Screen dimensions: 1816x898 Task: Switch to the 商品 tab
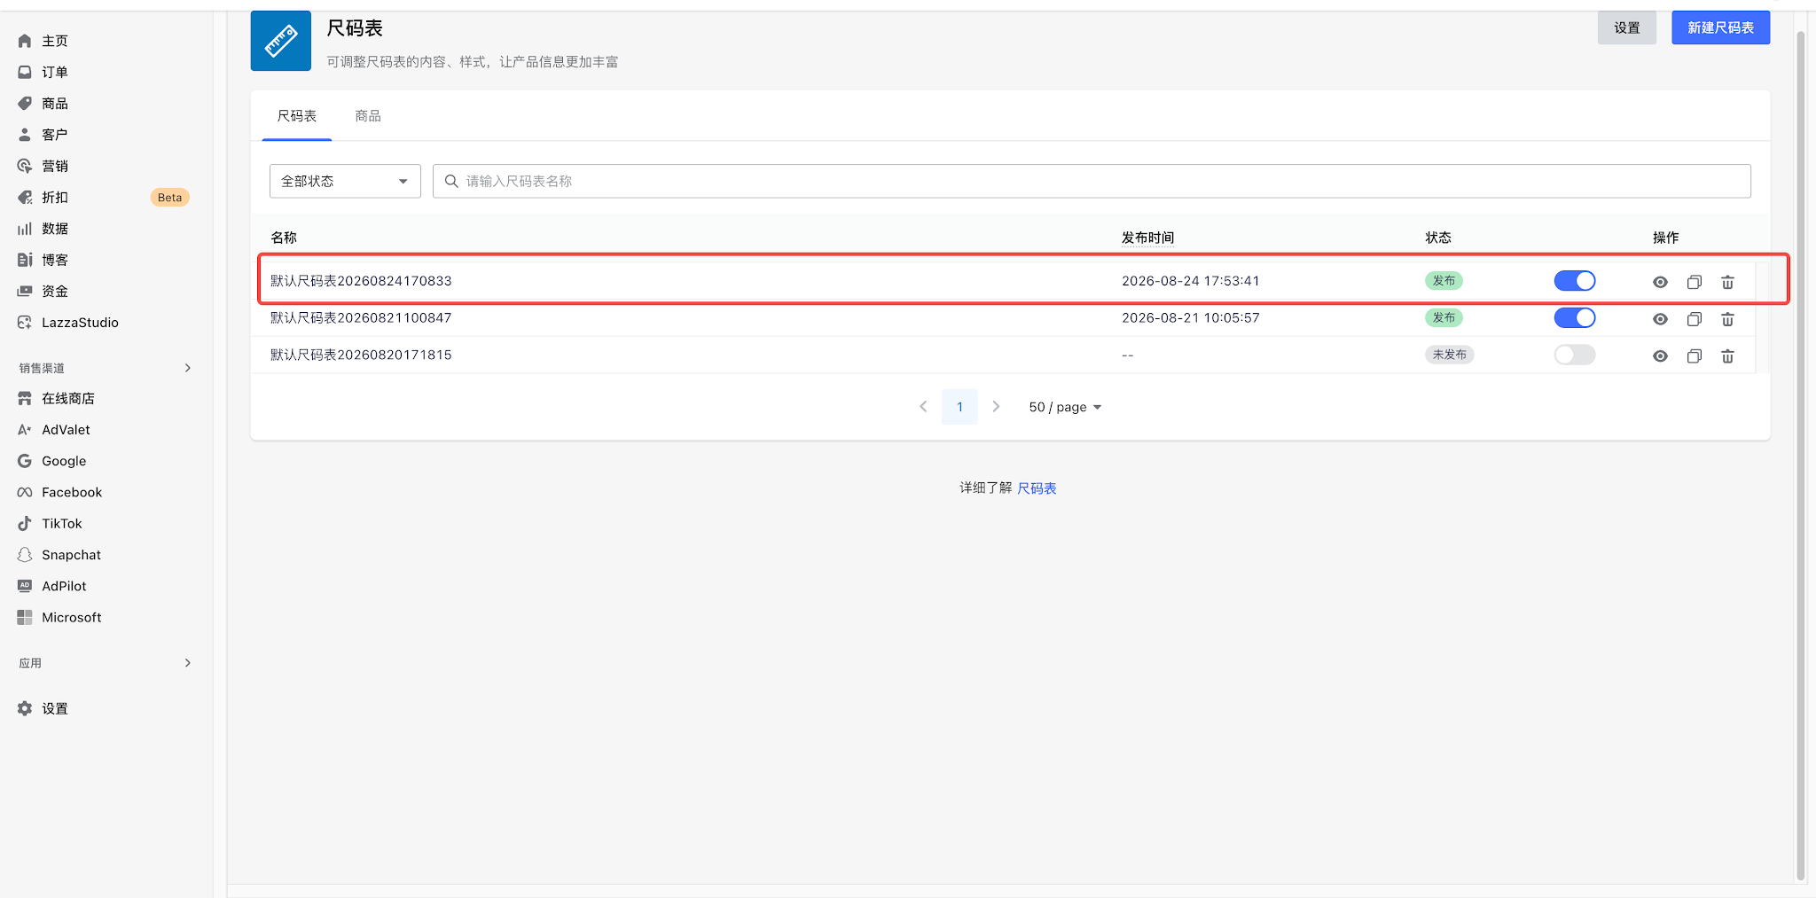click(x=368, y=116)
